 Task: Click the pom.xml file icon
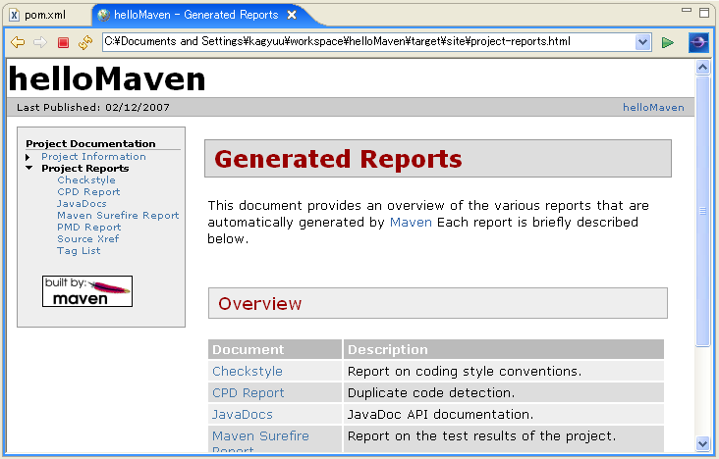click(x=15, y=15)
